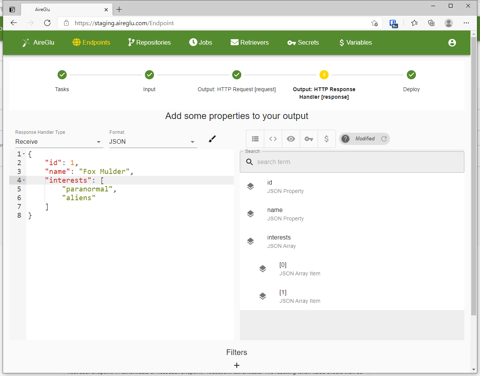Open browser settings and more menu
480x376 pixels.
coord(466,23)
